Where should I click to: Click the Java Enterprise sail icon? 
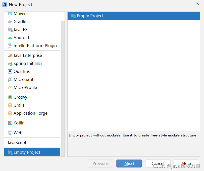pyautogui.click(x=10, y=55)
